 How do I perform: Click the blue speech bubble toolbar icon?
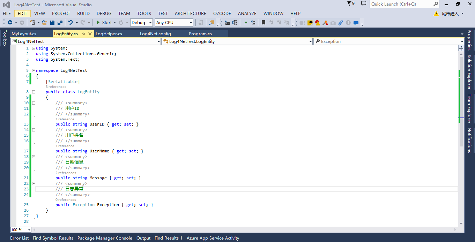pyautogui.click(x=356, y=23)
